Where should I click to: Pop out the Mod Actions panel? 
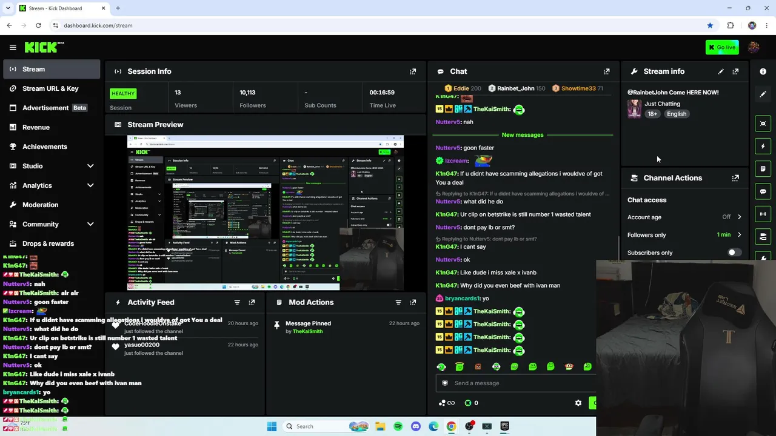tap(413, 302)
